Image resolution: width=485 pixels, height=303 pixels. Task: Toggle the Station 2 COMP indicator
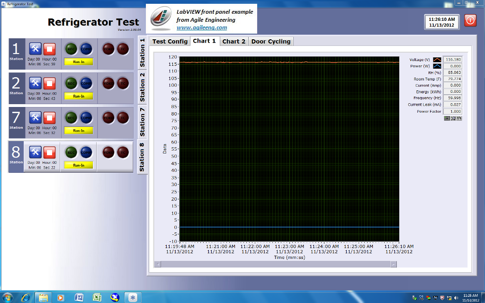point(86,83)
